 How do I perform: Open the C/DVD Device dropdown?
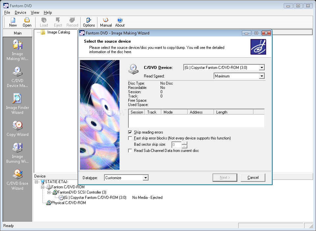click(x=262, y=68)
